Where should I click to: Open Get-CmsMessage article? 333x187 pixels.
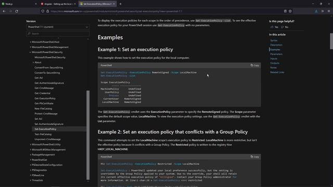(44, 88)
